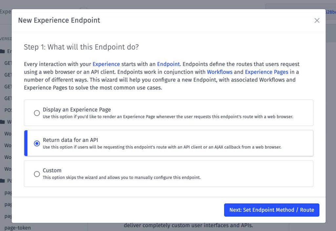Select the POST endpoint in sidebar
This screenshot has height=231, width=336.
pos(8,110)
